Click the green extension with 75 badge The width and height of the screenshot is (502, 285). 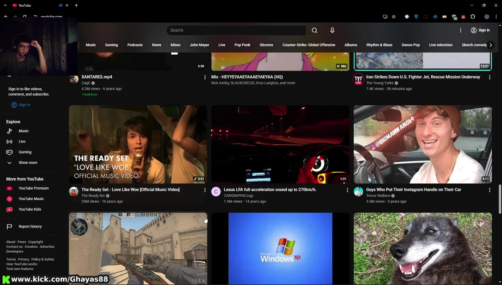[454, 17]
